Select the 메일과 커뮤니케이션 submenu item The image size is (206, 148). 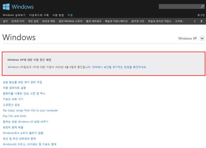[116, 21]
